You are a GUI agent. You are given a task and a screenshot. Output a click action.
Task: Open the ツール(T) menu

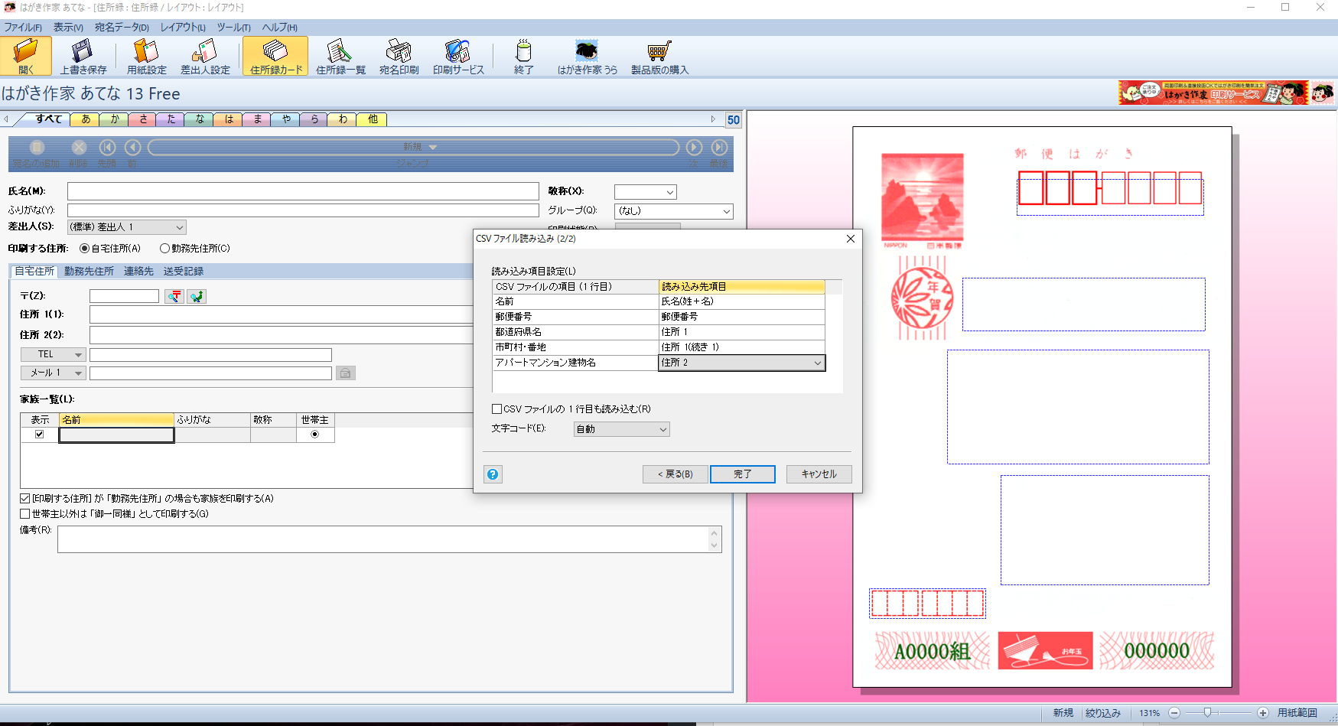tap(233, 28)
